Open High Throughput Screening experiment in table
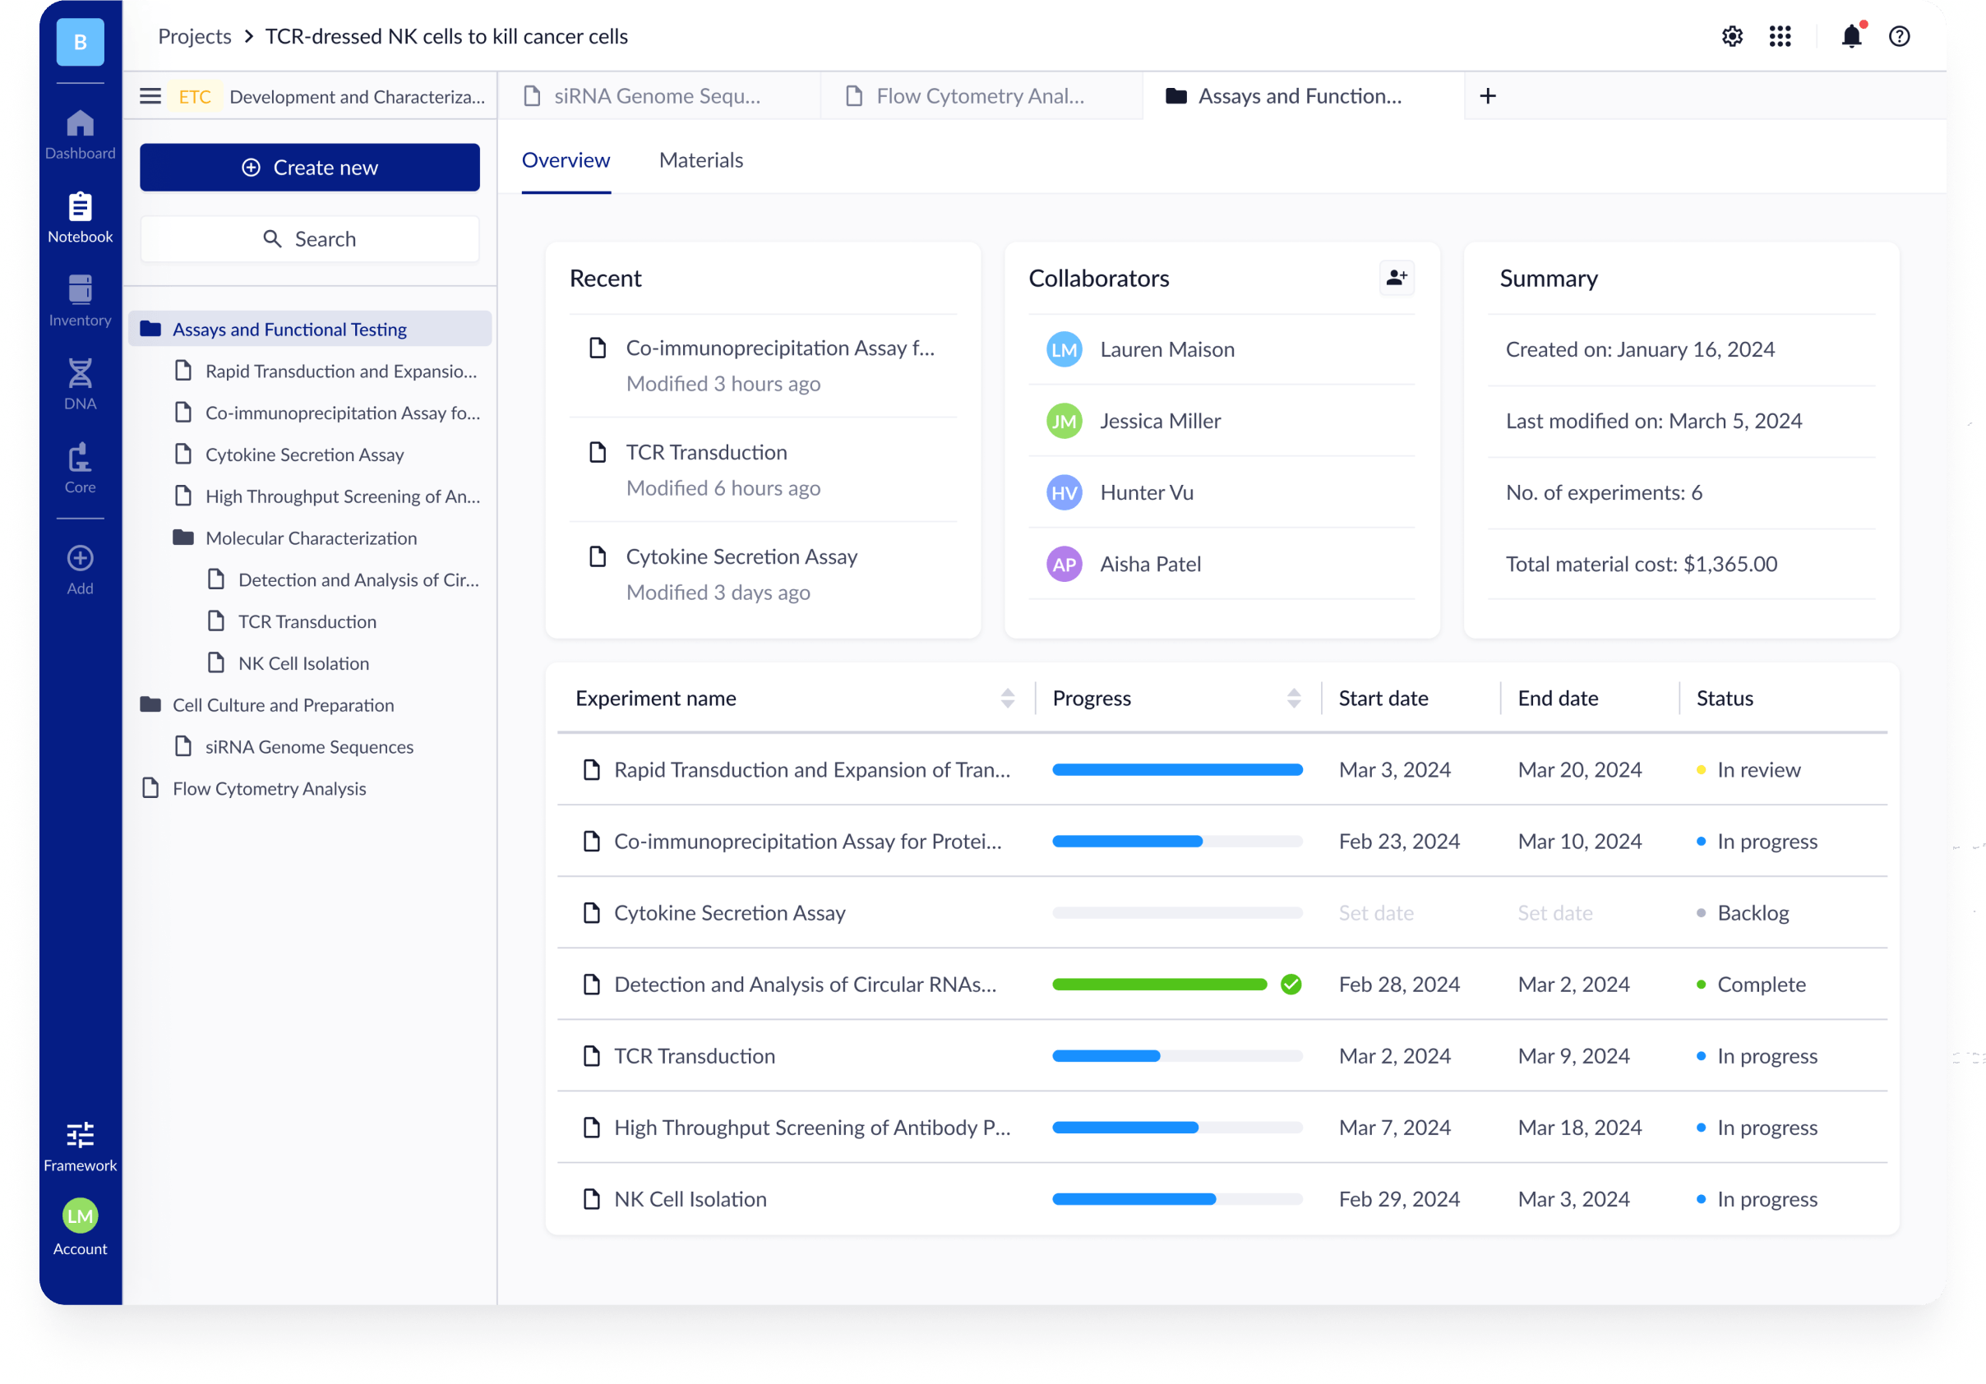The width and height of the screenshot is (1986, 1384). click(811, 1127)
